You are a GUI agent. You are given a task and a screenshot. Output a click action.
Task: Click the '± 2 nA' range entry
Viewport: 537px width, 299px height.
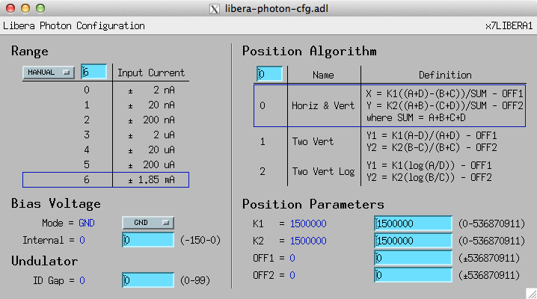pyautogui.click(x=151, y=90)
